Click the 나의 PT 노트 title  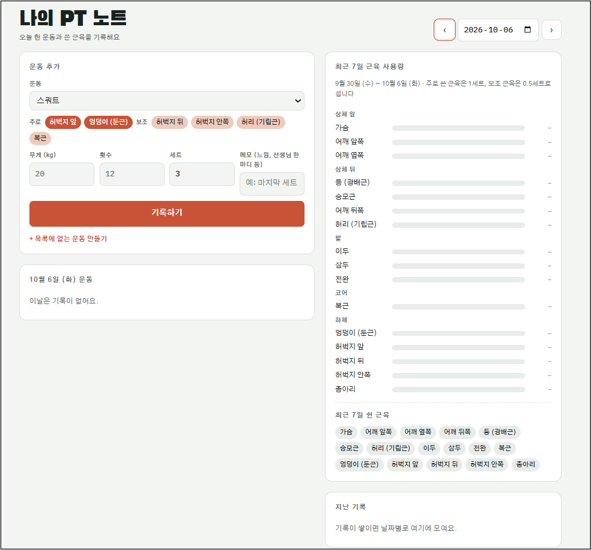click(73, 18)
